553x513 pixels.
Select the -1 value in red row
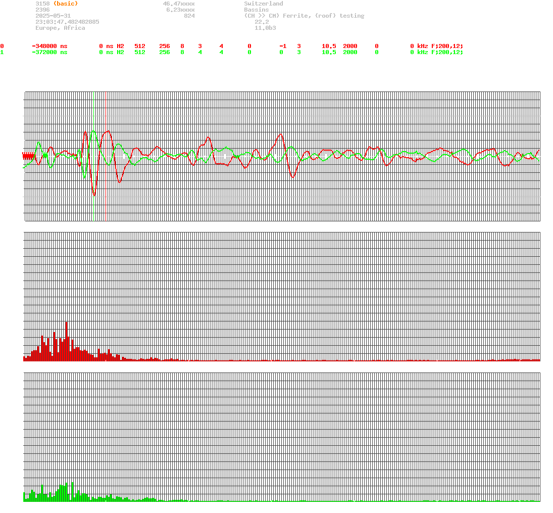[x=283, y=46]
